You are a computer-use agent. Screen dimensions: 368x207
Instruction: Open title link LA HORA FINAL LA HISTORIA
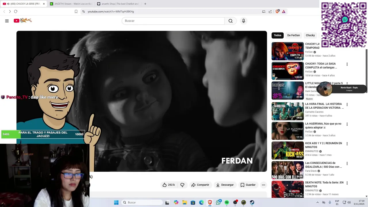pos(324,106)
